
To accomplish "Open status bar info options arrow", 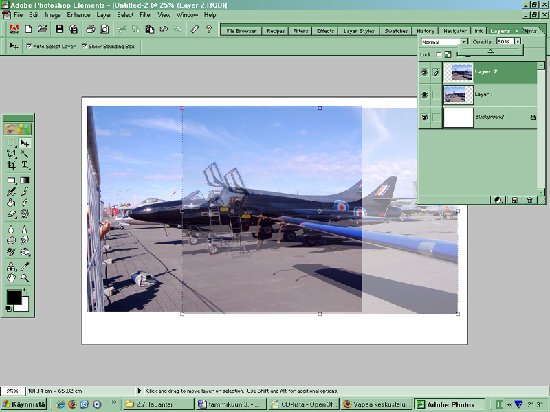I will 140,391.
